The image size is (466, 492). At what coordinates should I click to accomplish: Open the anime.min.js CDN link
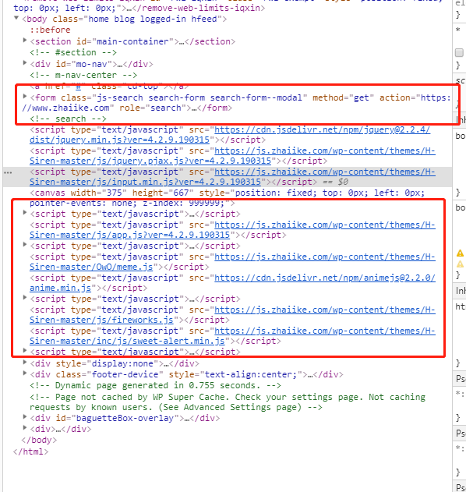click(x=232, y=283)
